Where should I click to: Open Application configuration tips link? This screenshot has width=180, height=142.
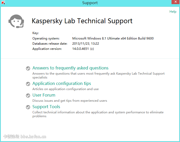coord(62,83)
